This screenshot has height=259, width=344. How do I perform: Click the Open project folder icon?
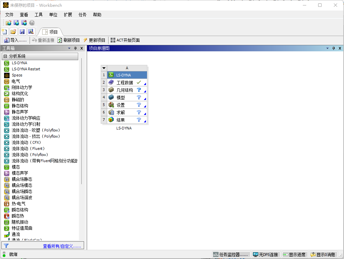13,32
